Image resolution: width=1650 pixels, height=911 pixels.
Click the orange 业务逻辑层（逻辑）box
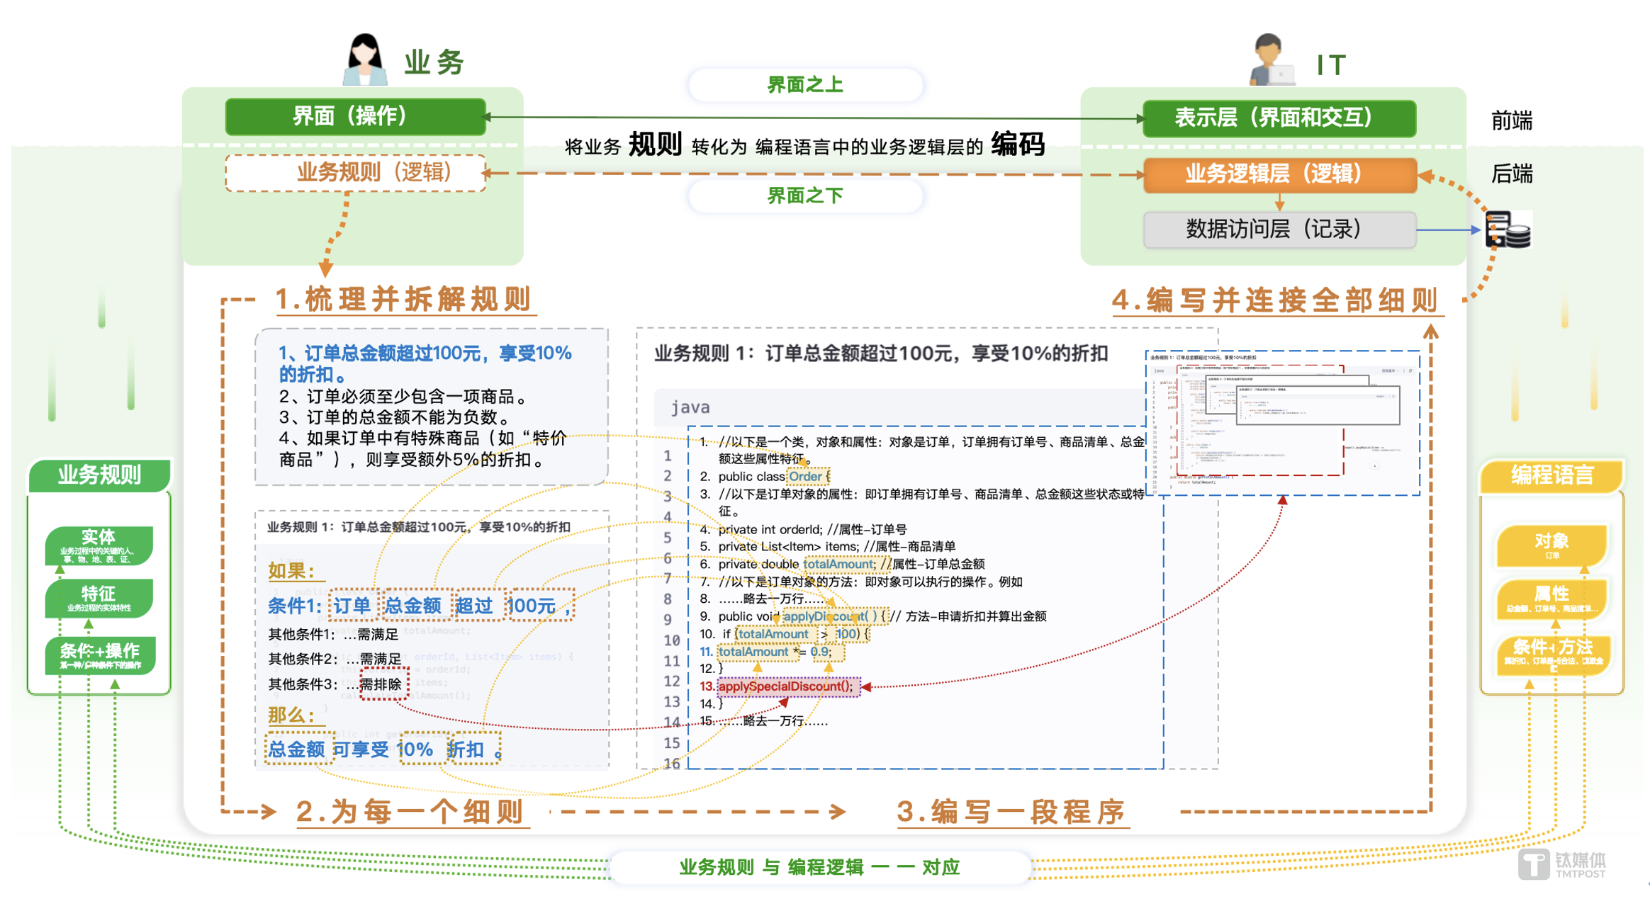pos(1280,174)
